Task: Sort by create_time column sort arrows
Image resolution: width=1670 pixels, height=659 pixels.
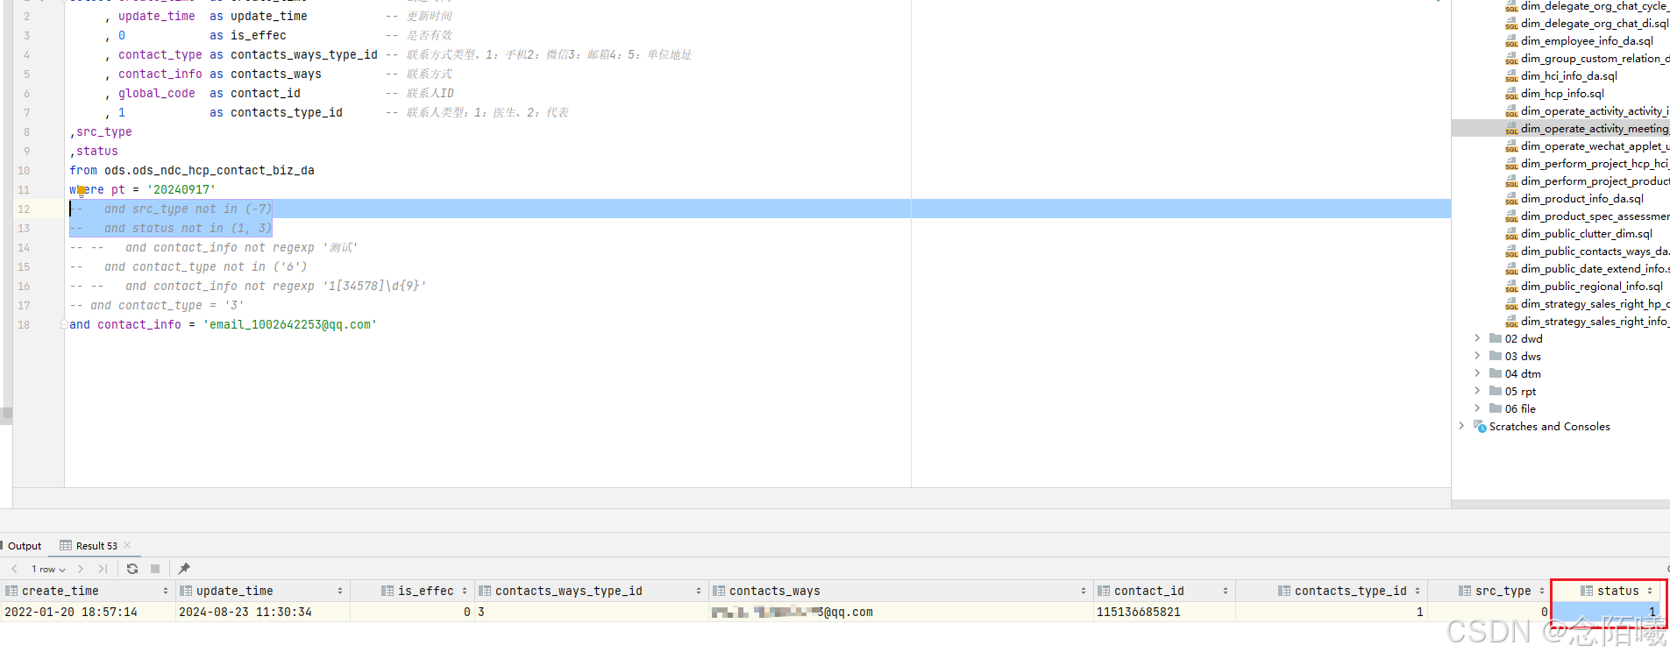Action: [x=166, y=592]
